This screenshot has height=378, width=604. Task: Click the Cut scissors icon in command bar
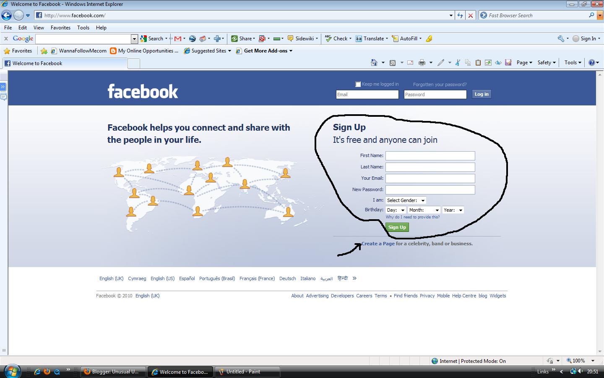[x=458, y=63]
